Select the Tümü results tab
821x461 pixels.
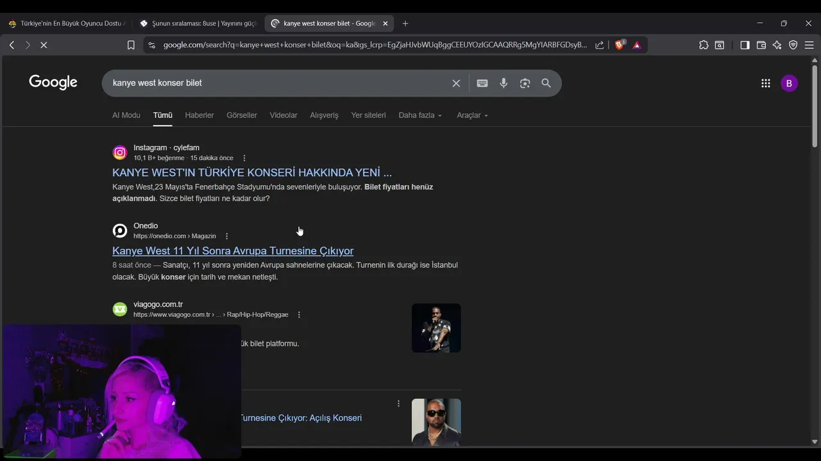pyautogui.click(x=162, y=115)
